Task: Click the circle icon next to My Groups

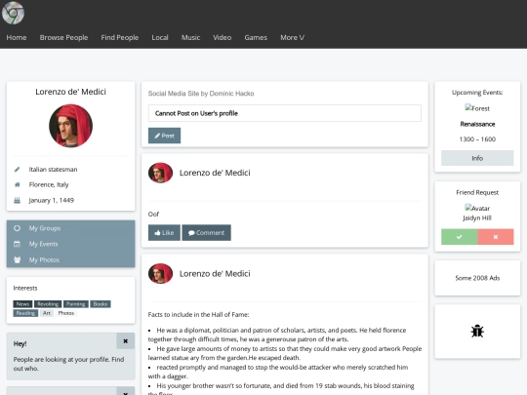Action: pos(18,228)
